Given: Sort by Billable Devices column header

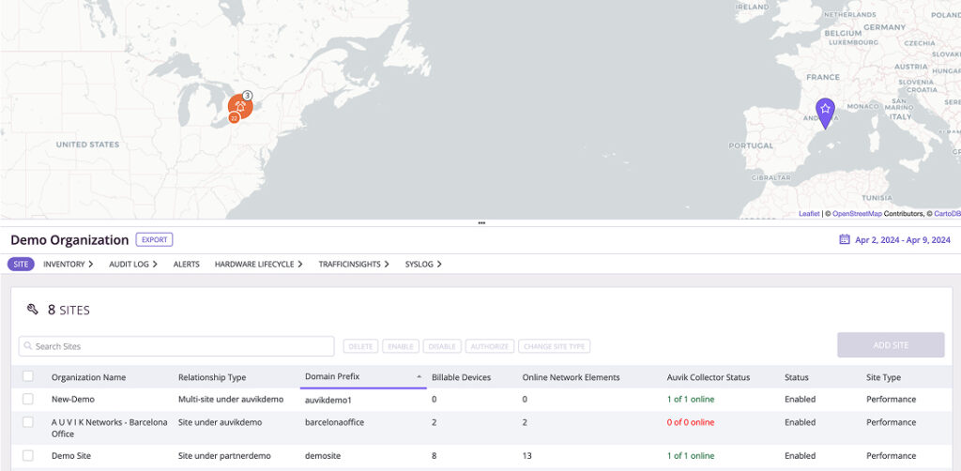Looking at the screenshot, I should (461, 377).
